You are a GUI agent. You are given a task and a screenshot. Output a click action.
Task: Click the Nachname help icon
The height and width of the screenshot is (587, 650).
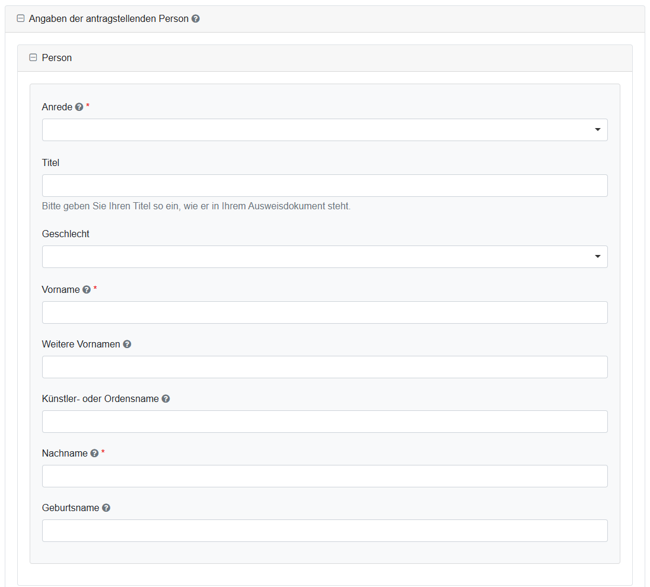click(x=94, y=454)
